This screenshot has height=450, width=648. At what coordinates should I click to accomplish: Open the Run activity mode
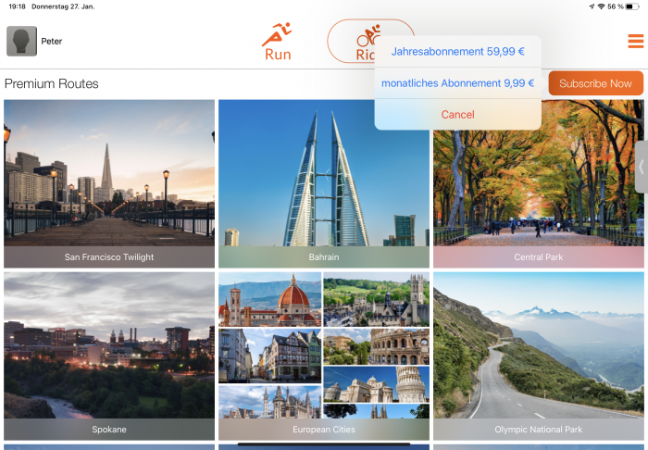click(x=278, y=42)
